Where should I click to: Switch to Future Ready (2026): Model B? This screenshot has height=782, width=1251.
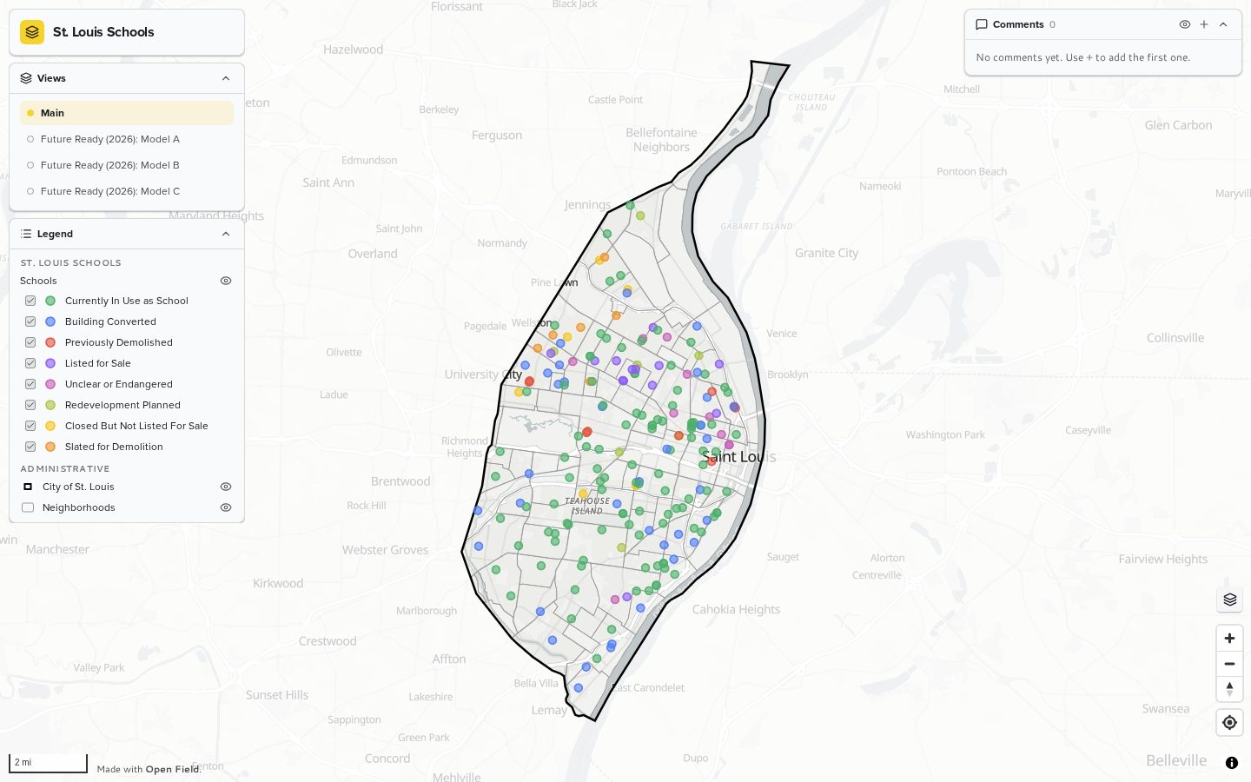[x=127, y=165]
